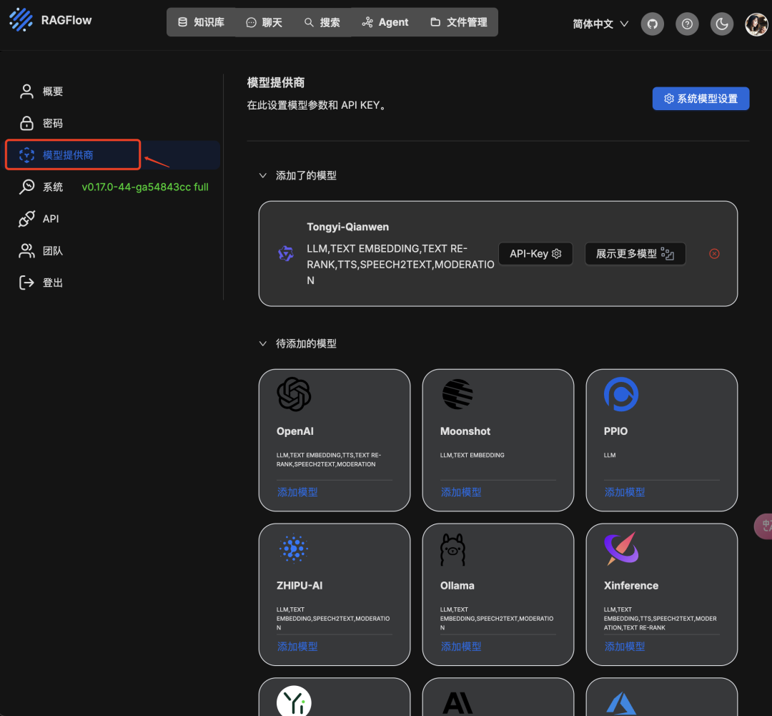The image size is (772, 716).
Task: Click 添加模型 under OpenAI
Action: point(297,492)
